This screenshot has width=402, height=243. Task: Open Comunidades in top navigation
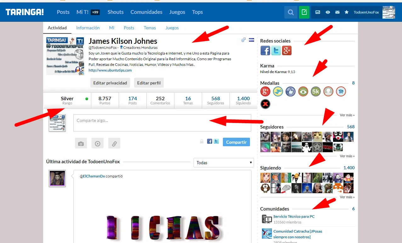146,12
